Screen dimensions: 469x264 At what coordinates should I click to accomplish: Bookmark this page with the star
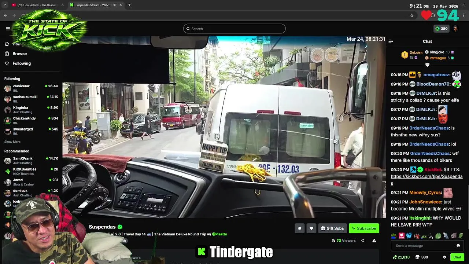point(412,15)
